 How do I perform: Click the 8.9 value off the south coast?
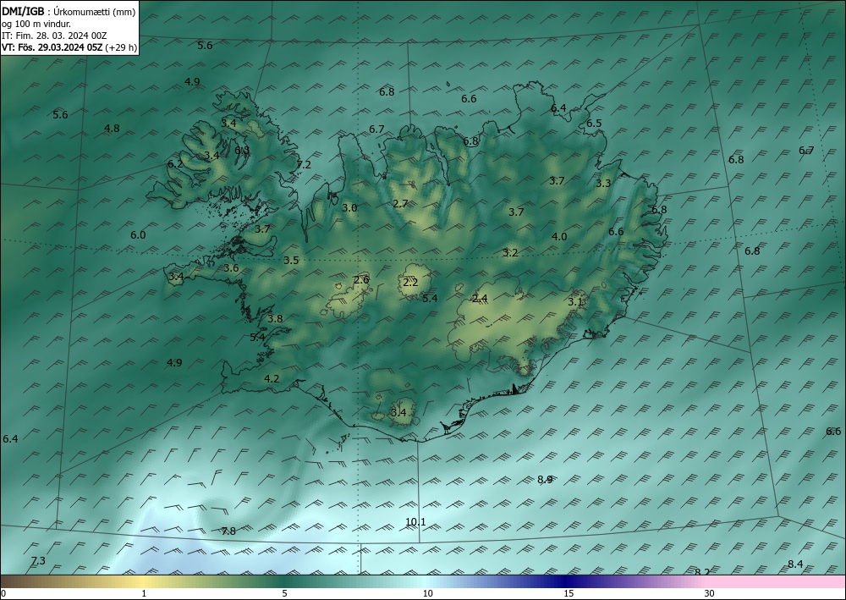pyautogui.click(x=545, y=479)
